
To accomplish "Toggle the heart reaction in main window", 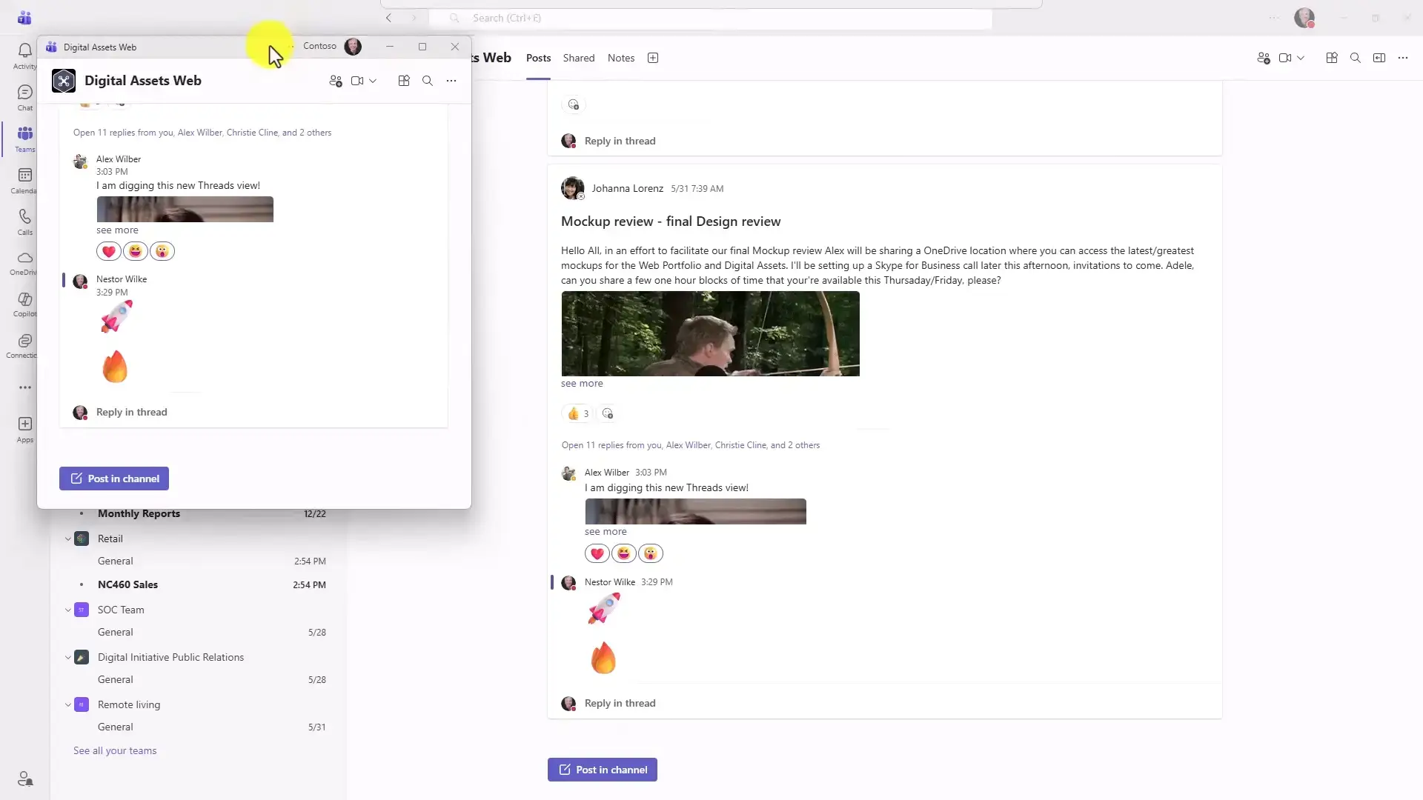I will 597,553.
